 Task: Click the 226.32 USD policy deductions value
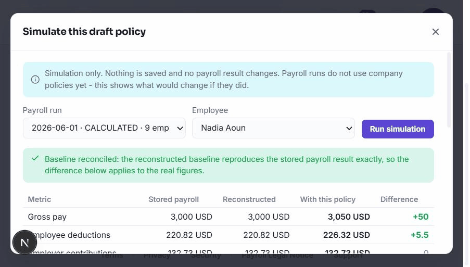coord(347,235)
